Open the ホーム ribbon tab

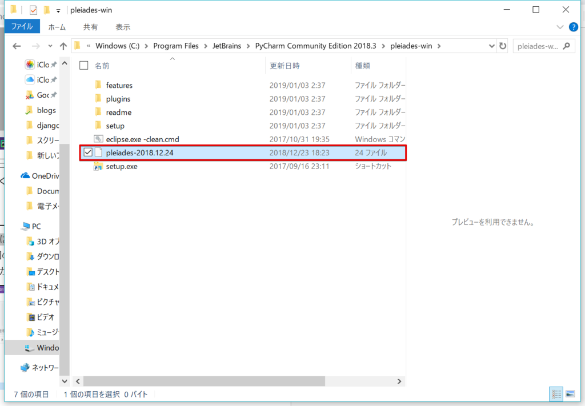coord(57,27)
